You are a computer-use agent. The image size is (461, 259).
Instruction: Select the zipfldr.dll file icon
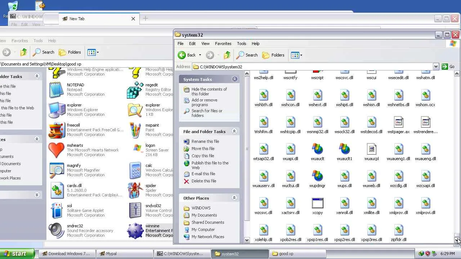398,230
